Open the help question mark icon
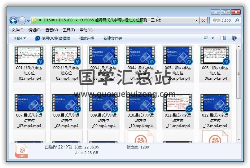 tap(234, 38)
